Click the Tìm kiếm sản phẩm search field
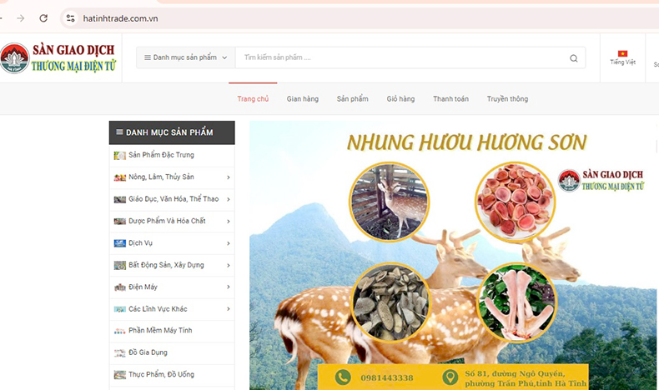 [x=400, y=57]
